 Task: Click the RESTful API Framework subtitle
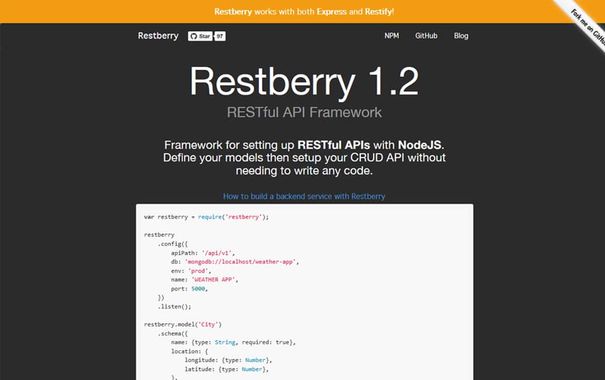(x=302, y=112)
